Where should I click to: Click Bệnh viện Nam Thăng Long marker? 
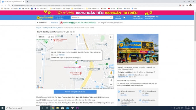tap(81, 73)
